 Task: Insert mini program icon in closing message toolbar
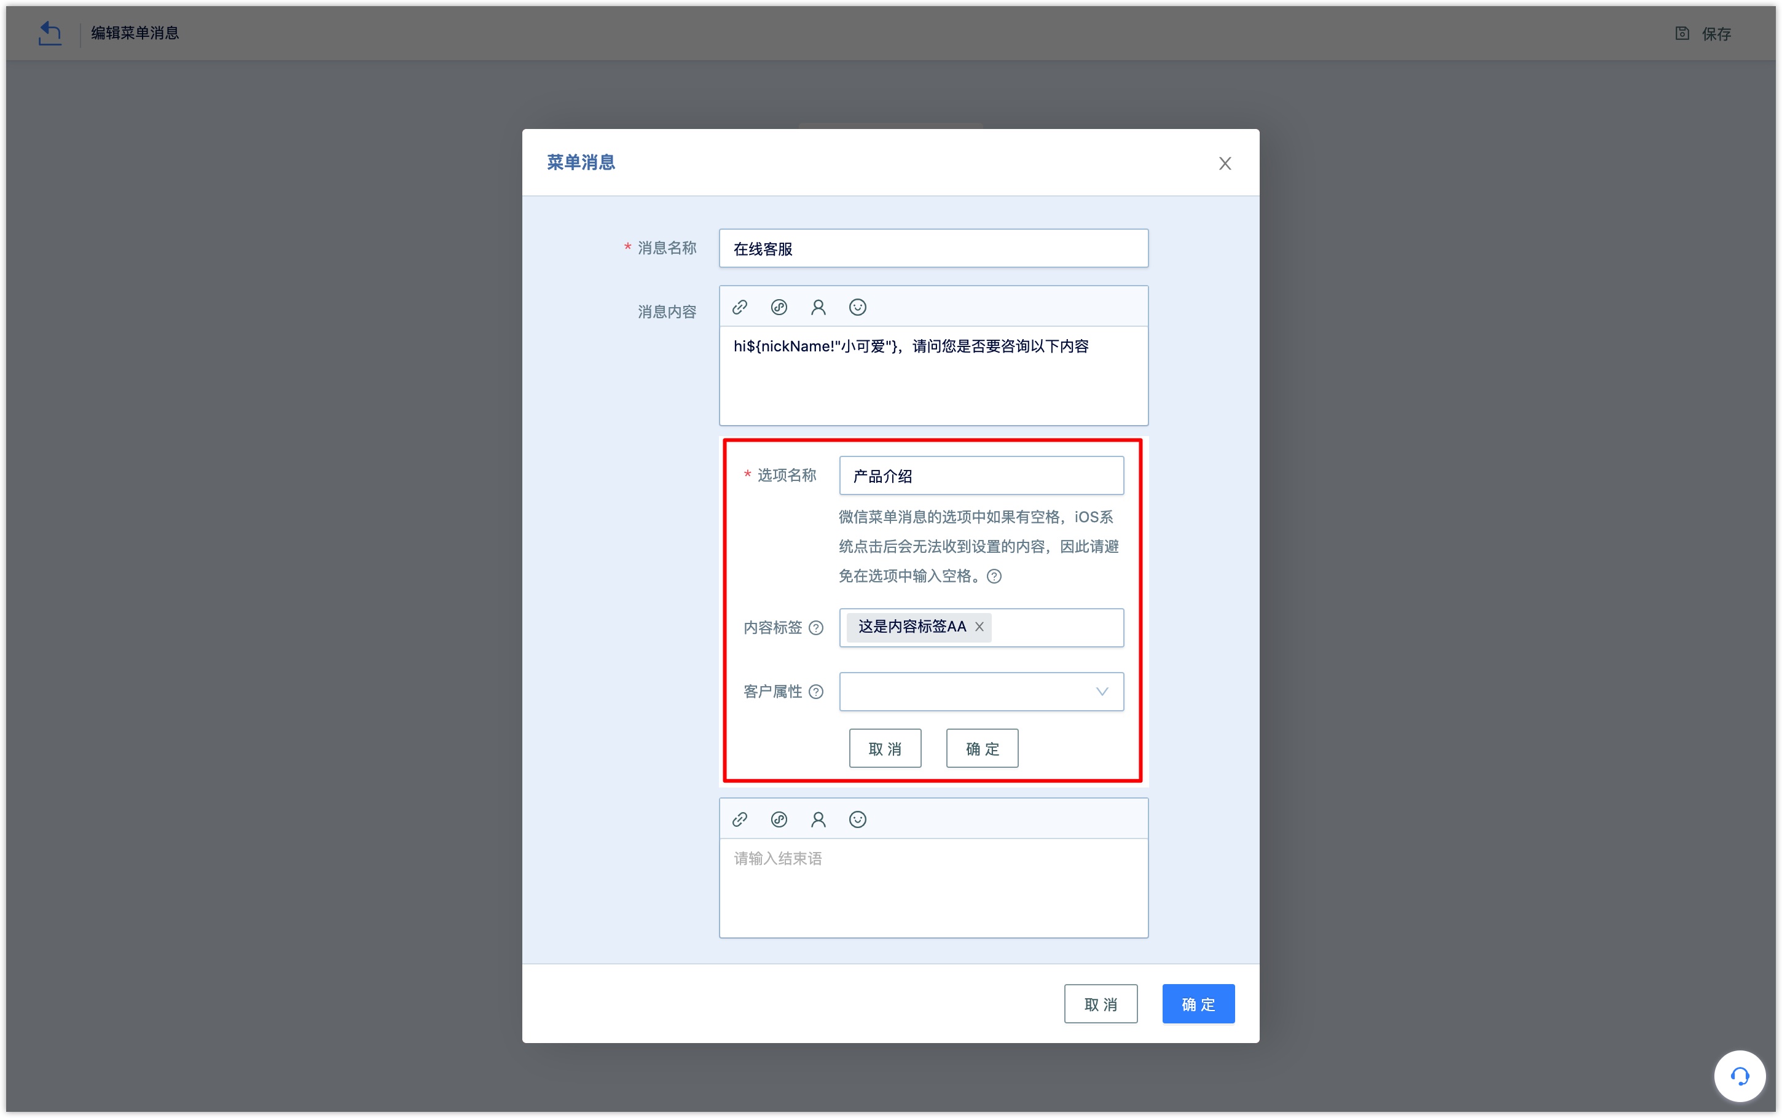(779, 819)
